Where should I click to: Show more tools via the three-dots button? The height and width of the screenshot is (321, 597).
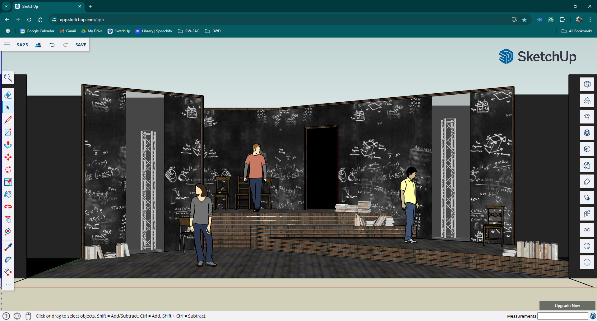(8, 284)
